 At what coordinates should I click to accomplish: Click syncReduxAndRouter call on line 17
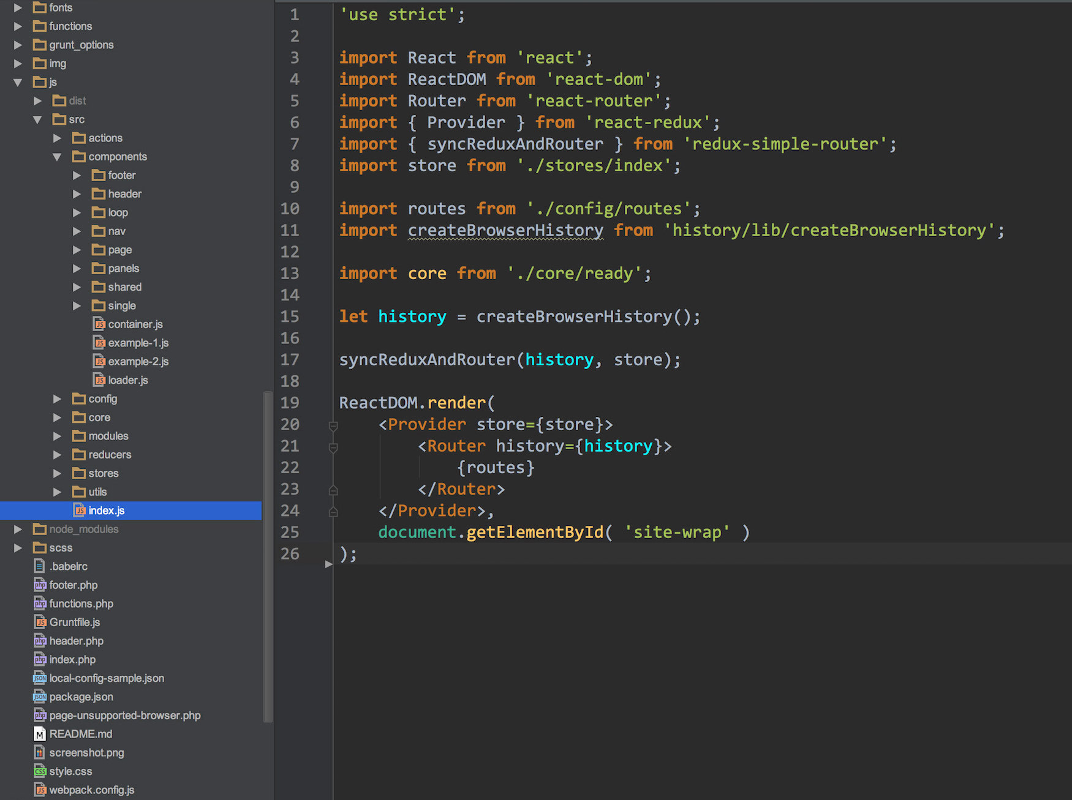427,359
